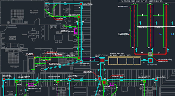Click the KITCHEN room label
Image resolution: width=175 pixels, height=96 pixels.
click(x=58, y=32)
